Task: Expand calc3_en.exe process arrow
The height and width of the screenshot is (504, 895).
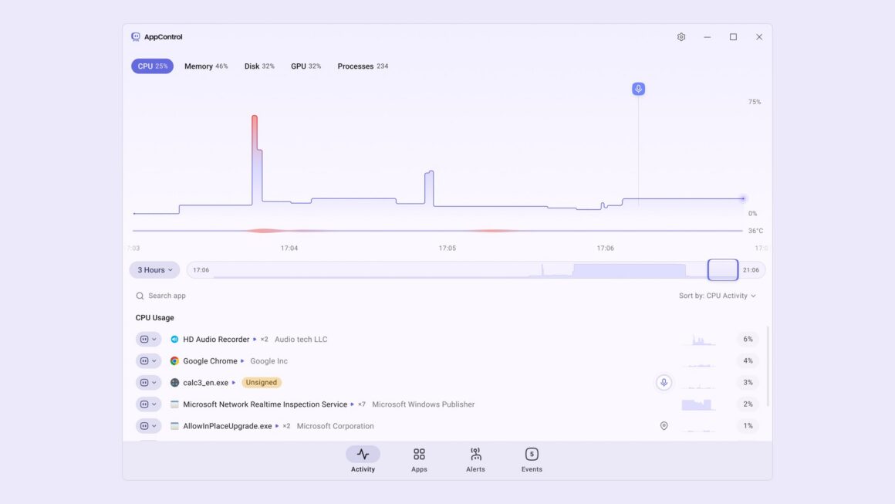Action: (x=234, y=382)
